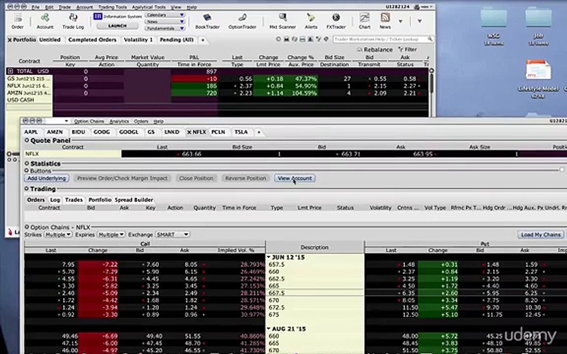The height and width of the screenshot is (354, 567).
Task: Select the AMZN Jun12'15 position row
Action: (x=216, y=93)
